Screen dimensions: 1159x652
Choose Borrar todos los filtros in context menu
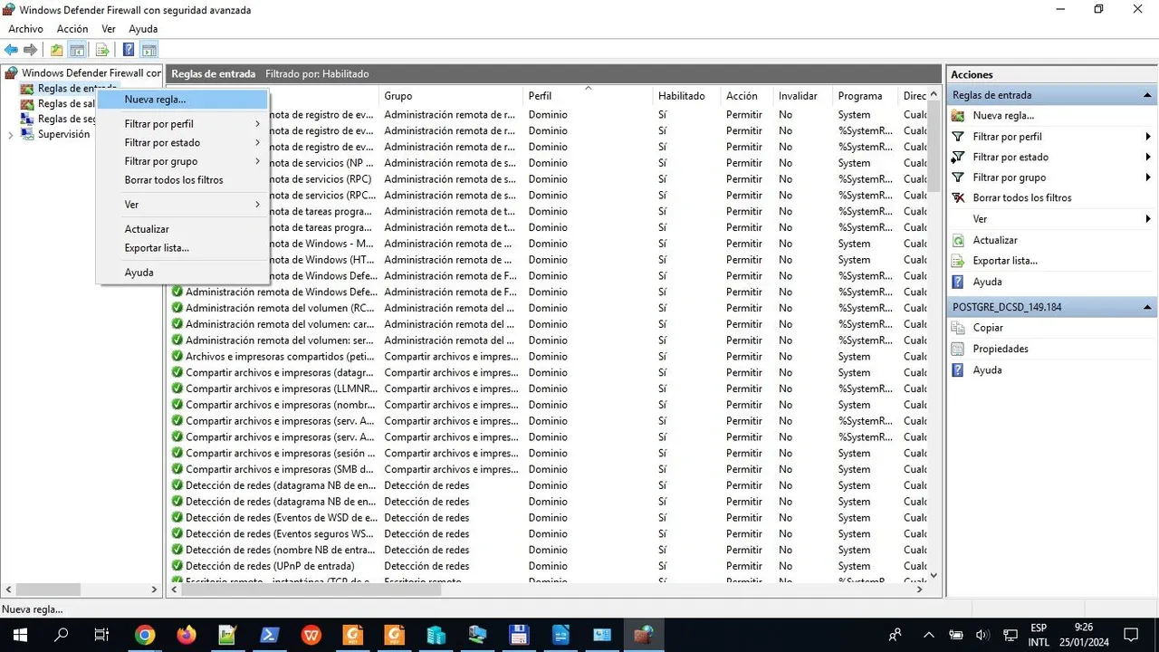pos(182,180)
